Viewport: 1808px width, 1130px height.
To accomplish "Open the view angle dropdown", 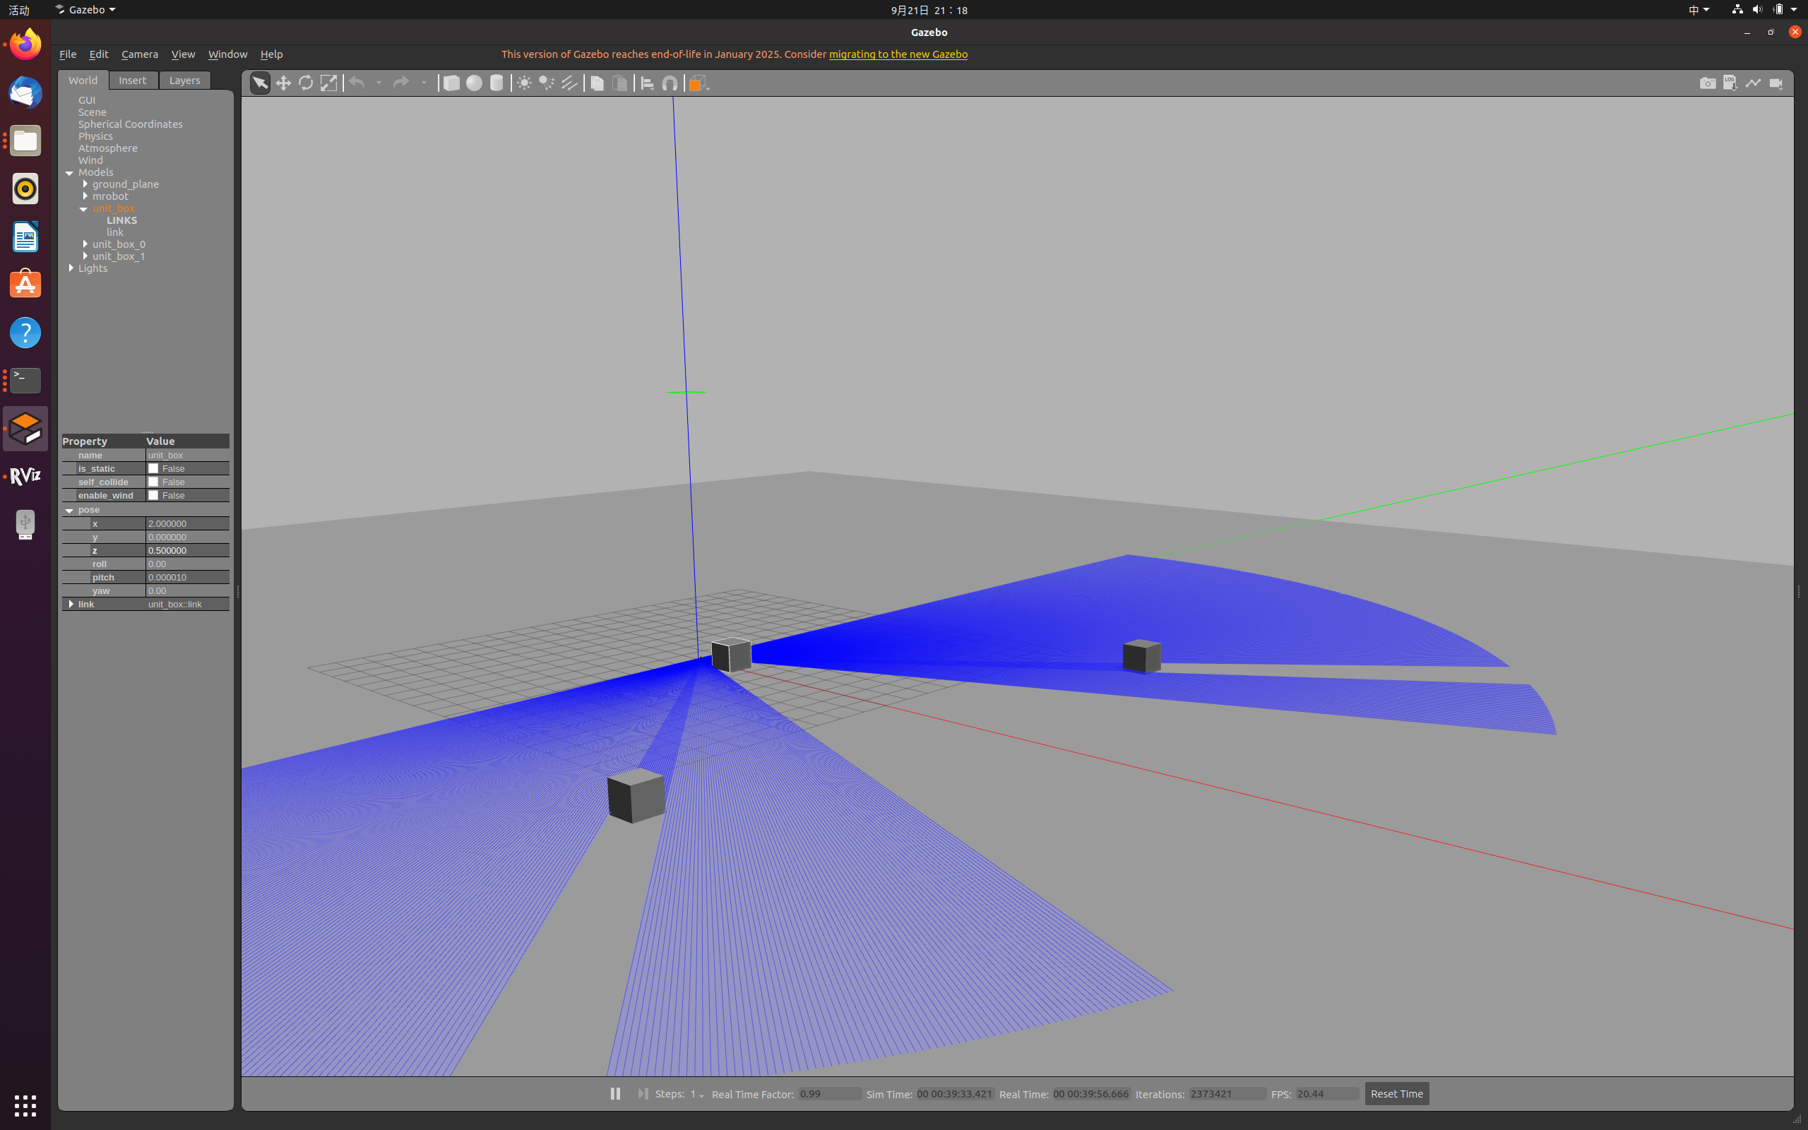I will (698, 82).
